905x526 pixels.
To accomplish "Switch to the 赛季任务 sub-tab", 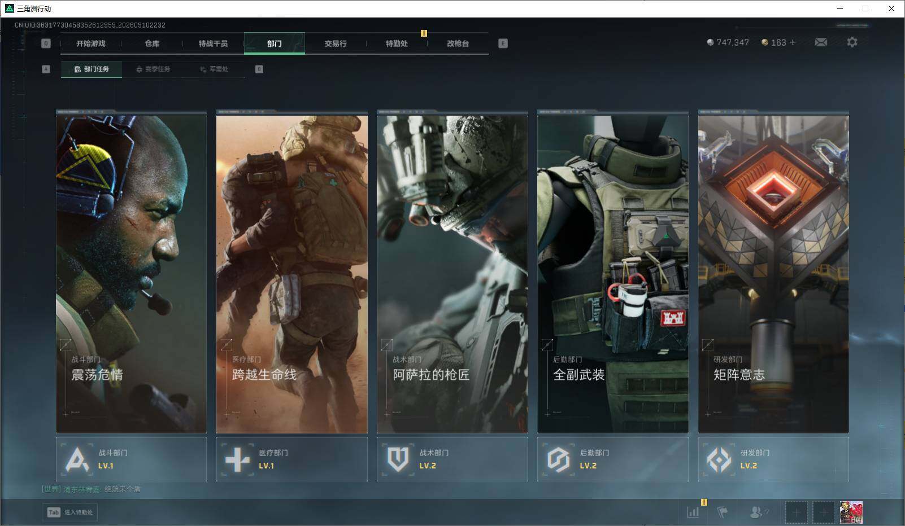I will point(153,69).
